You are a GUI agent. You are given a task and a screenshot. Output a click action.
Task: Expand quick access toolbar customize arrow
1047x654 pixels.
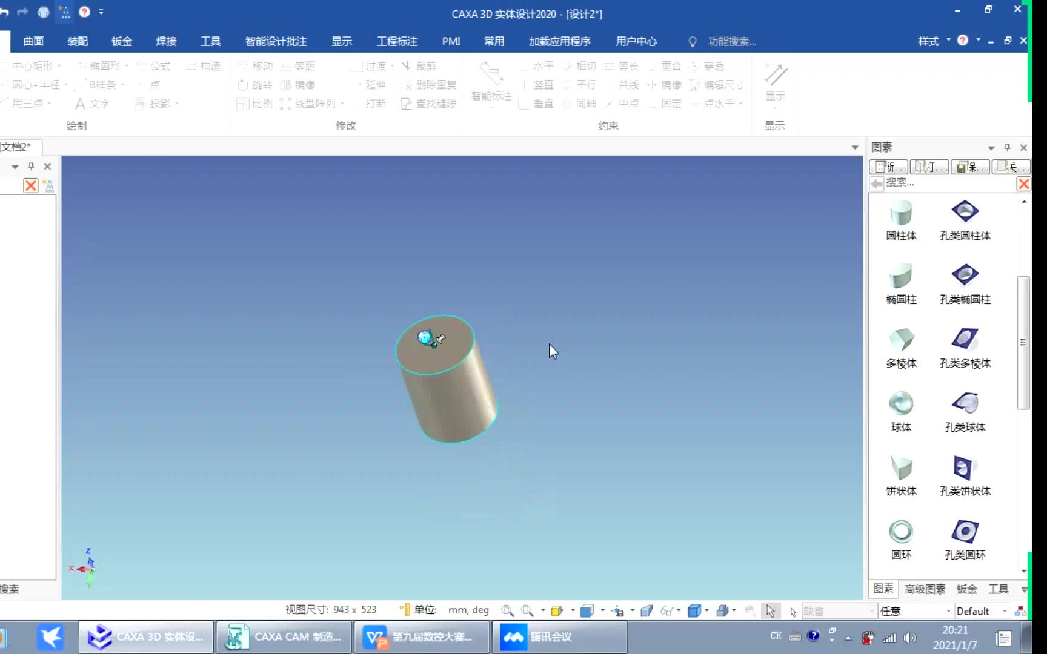click(101, 12)
